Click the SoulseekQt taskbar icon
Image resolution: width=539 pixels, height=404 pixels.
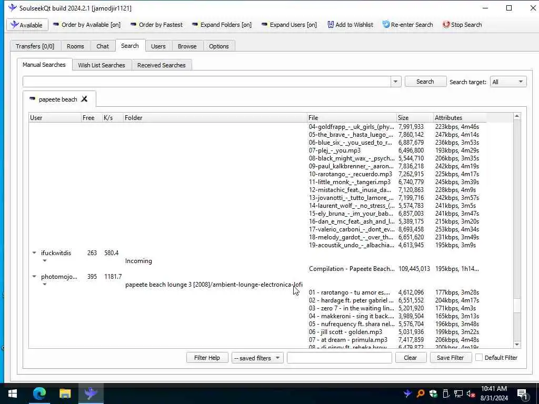[91, 393]
